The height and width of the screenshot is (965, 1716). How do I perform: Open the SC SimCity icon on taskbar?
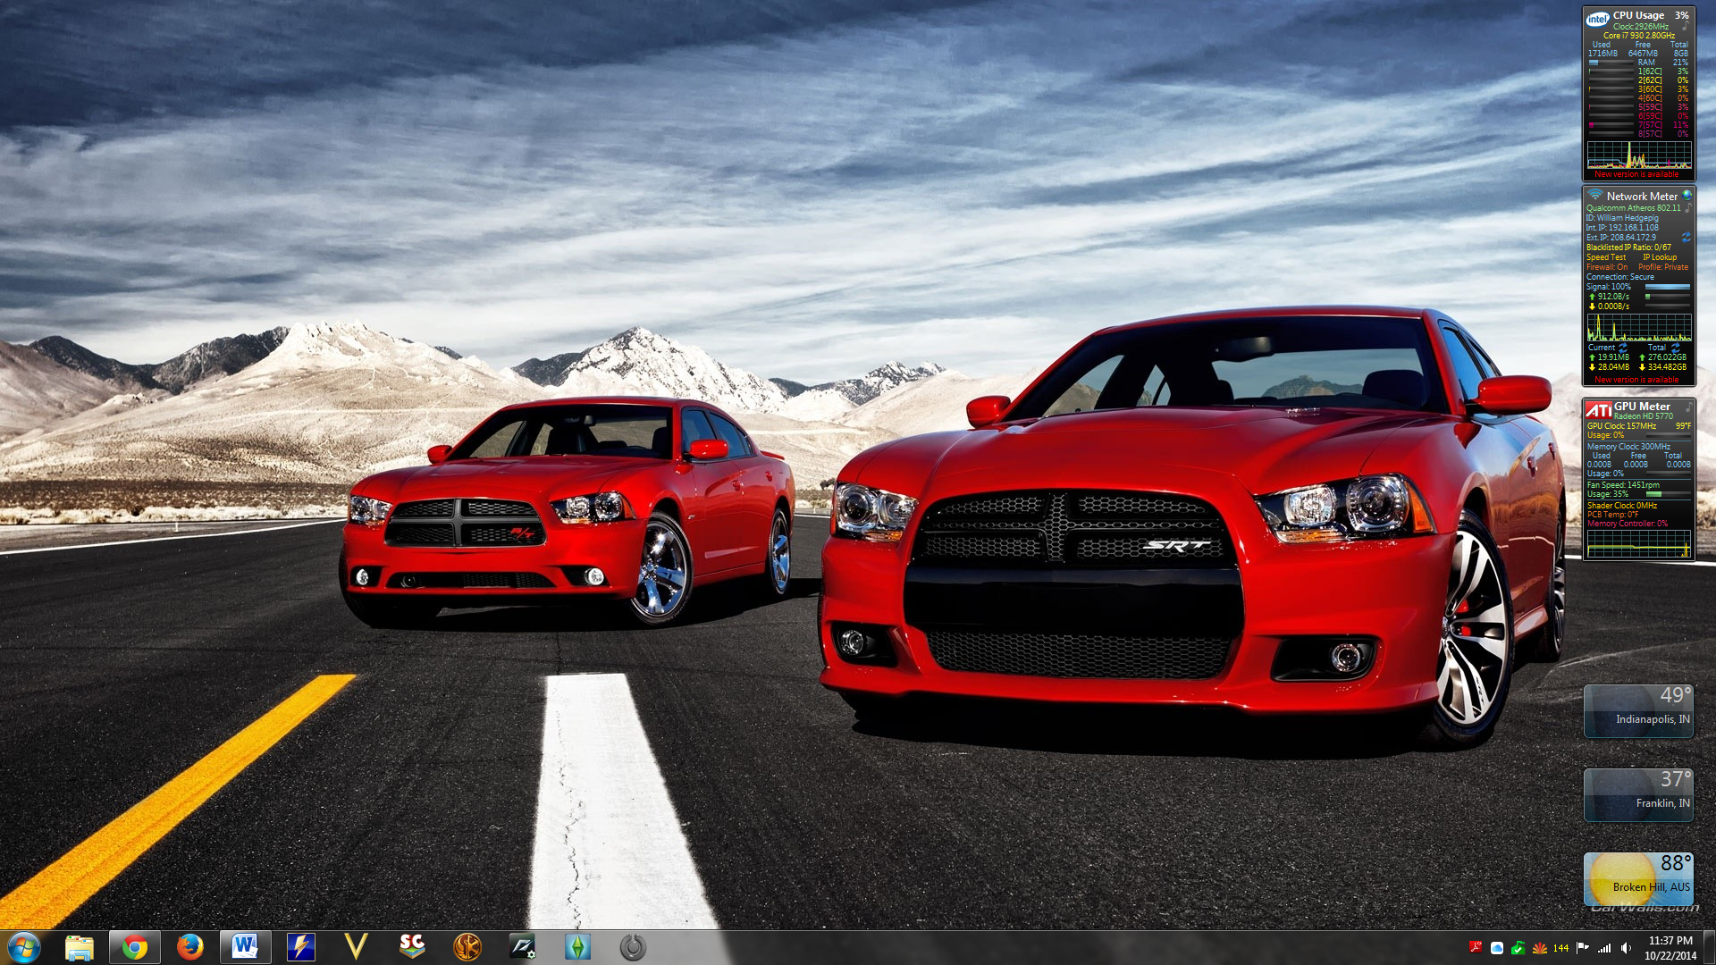click(411, 946)
